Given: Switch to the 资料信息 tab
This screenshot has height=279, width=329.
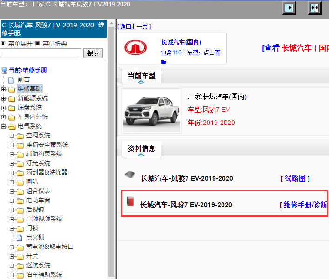Looking at the screenshot, I should (x=141, y=149).
